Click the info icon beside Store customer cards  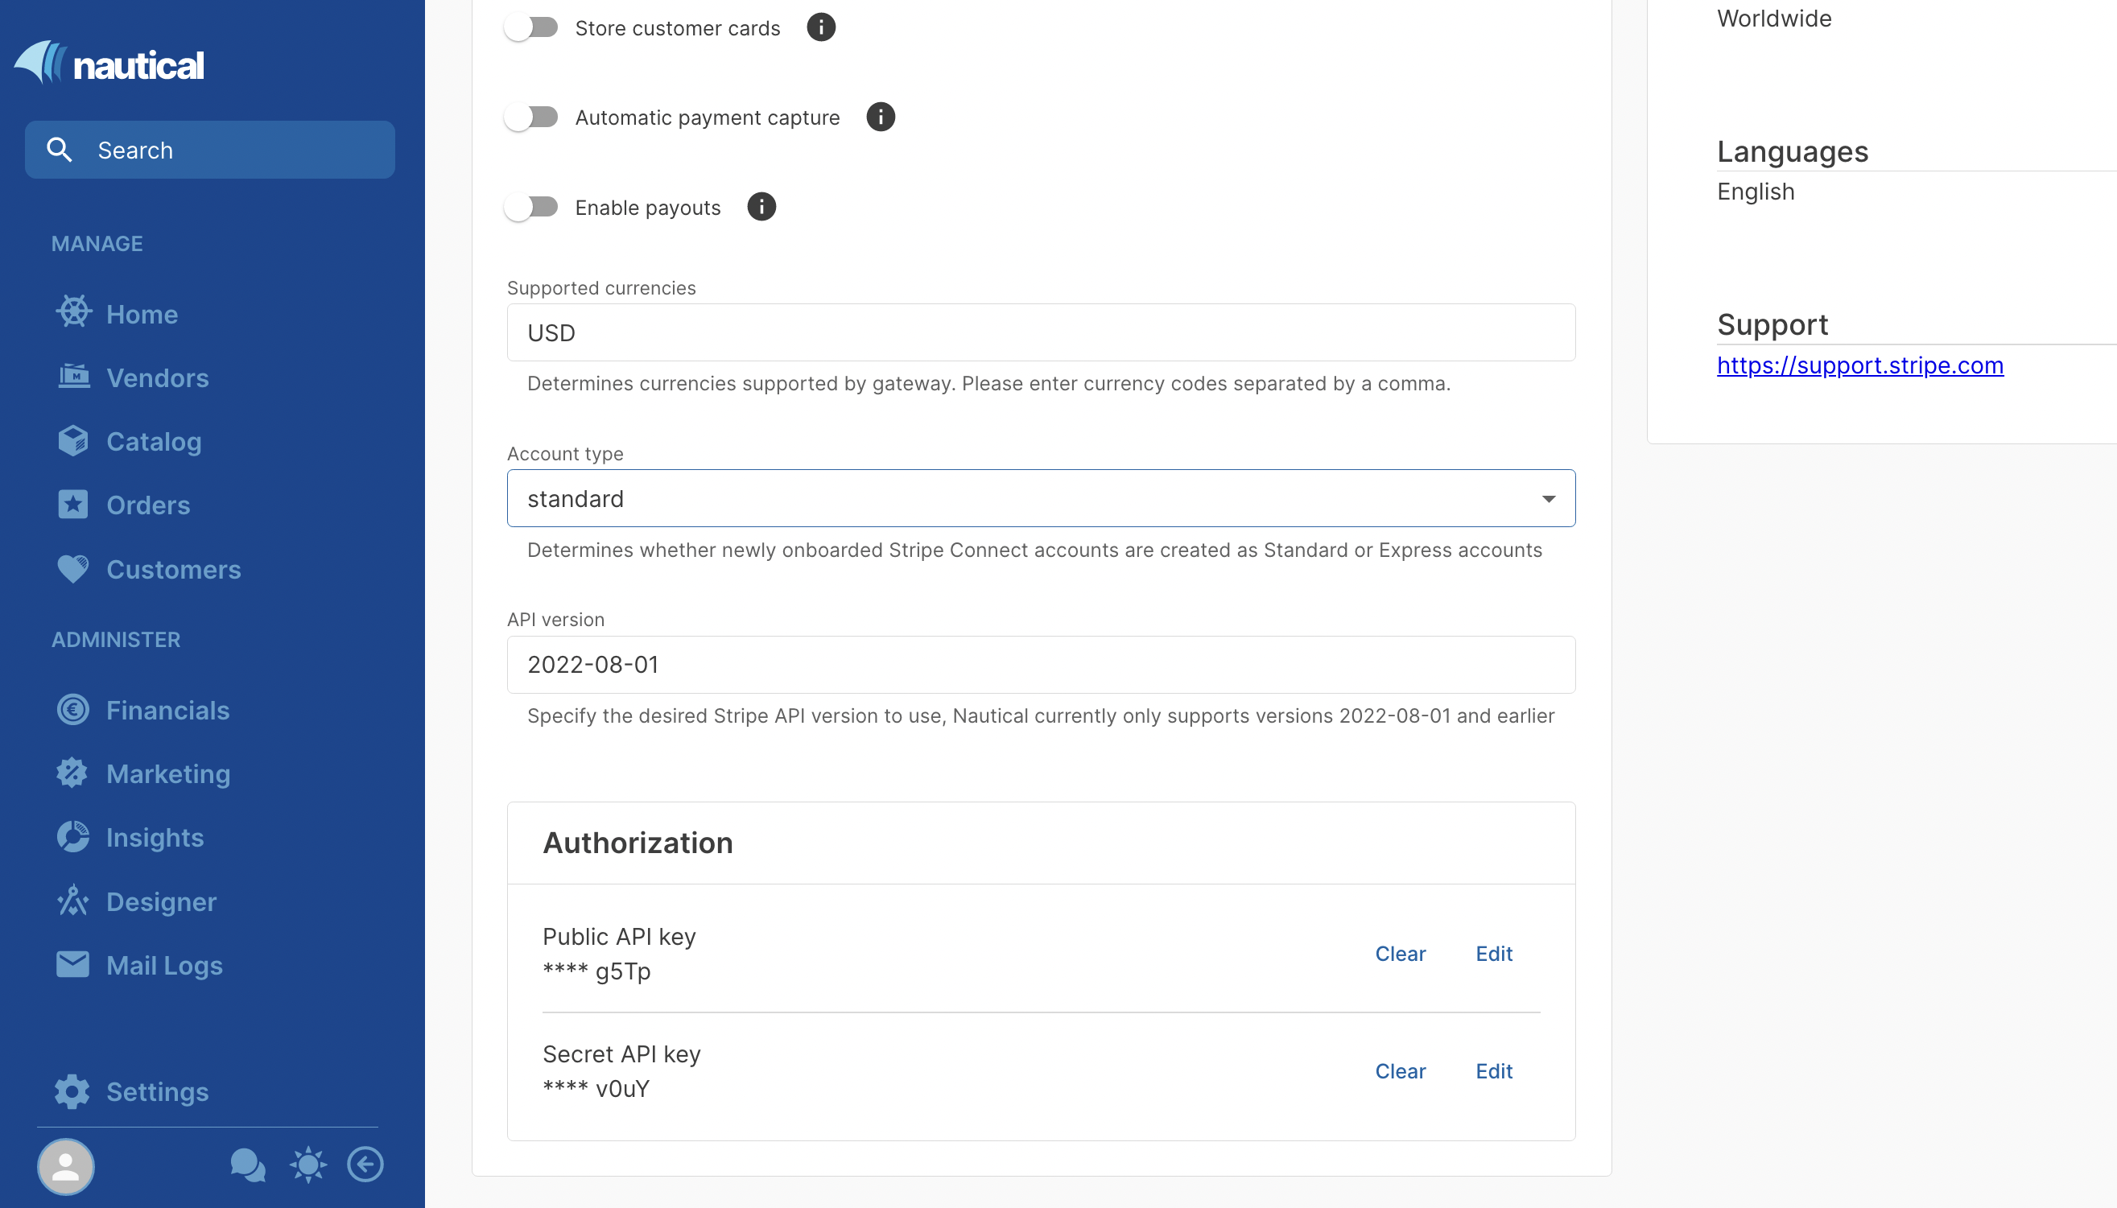pos(820,27)
